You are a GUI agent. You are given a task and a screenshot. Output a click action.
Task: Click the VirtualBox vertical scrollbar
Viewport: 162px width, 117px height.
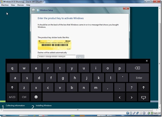[x=160, y=63]
